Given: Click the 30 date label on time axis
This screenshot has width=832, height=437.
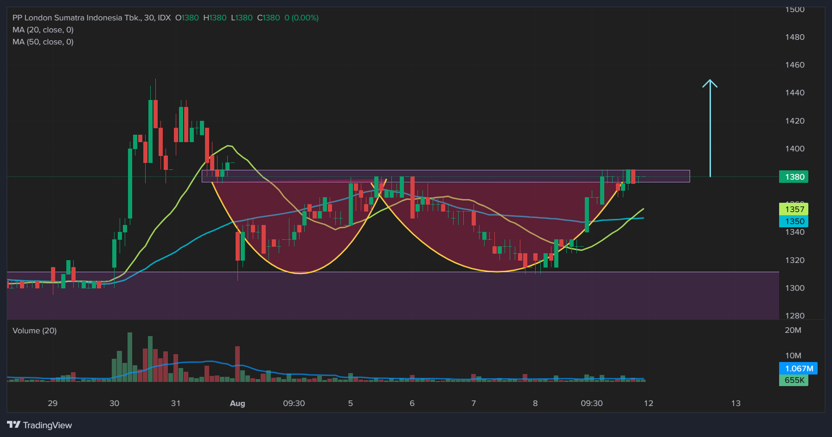Looking at the screenshot, I should (115, 403).
